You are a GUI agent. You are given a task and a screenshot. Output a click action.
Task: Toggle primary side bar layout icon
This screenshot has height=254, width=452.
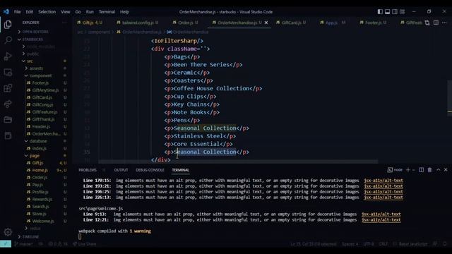380,12
